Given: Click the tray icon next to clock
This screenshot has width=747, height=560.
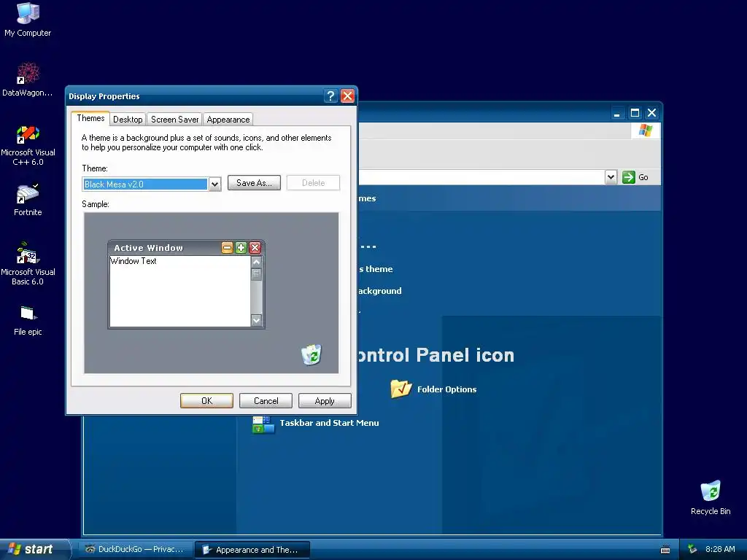Looking at the screenshot, I should tap(693, 550).
